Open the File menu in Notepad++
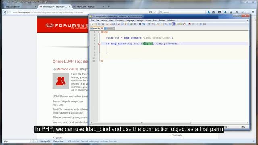 pyautogui.click(x=92, y=21)
